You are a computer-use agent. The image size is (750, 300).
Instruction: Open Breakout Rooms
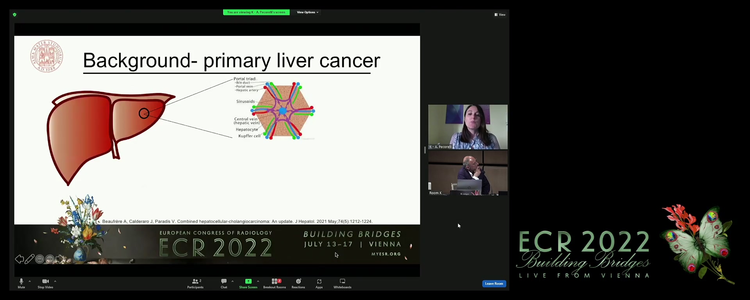click(275, 284)
